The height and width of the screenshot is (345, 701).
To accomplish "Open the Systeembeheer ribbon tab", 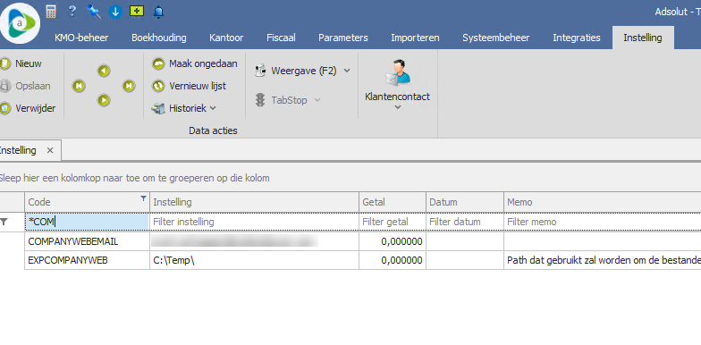I will pyautogui.click(x=495, y=38).
